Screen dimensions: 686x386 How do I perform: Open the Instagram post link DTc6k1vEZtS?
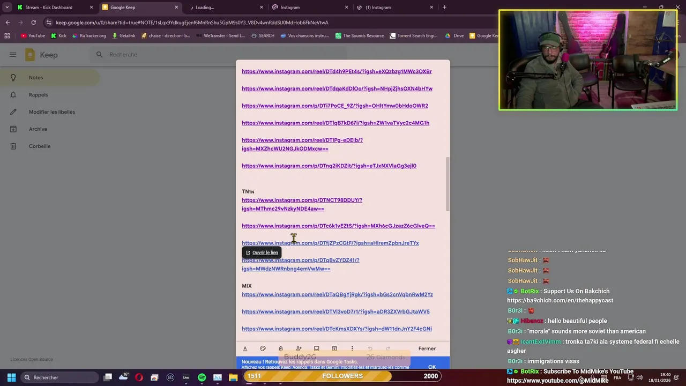pyautogui.click(x=338, y=226)
